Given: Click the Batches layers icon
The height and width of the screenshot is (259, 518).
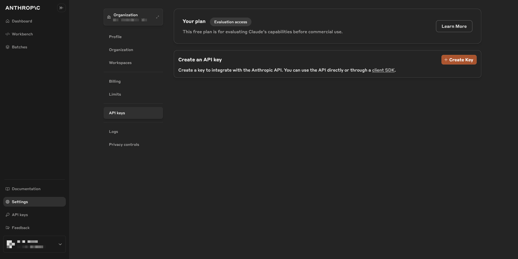Looking at the screenshot, I should 8,47.
